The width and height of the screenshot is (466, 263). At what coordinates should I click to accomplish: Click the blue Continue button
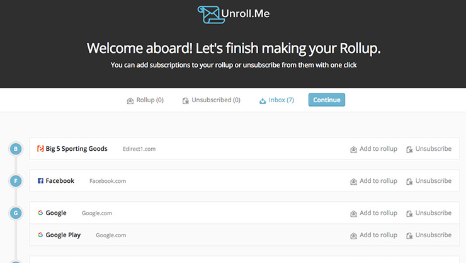tap(327, 100)
